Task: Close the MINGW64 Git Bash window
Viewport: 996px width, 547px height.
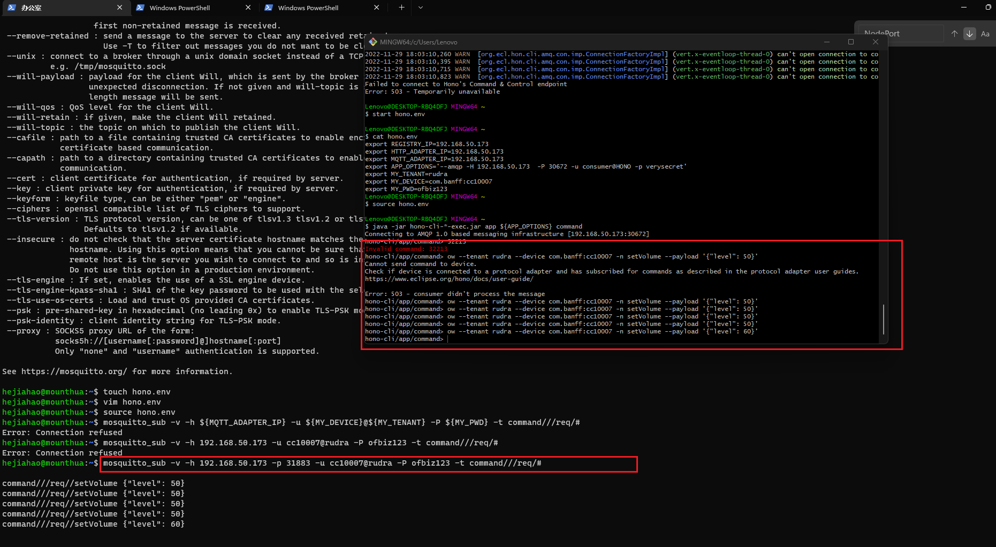Action: coord(876,42)
